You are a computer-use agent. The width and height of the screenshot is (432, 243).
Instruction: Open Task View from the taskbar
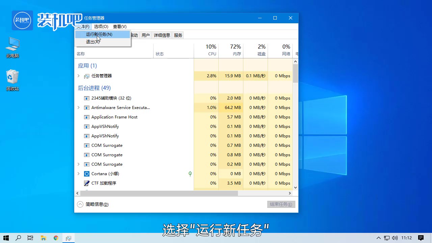click(x=30, y=238)
